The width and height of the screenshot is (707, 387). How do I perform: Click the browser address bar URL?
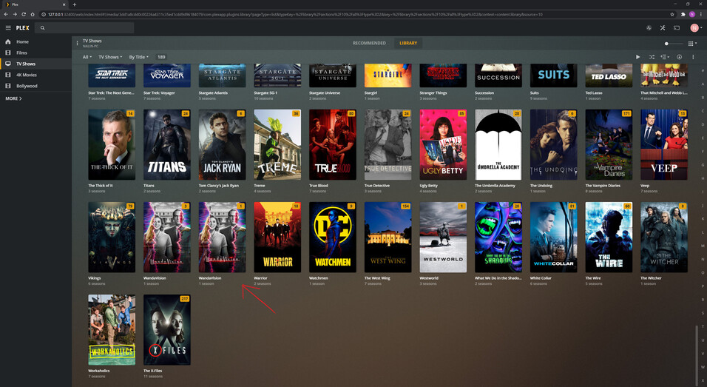point(295,15)
